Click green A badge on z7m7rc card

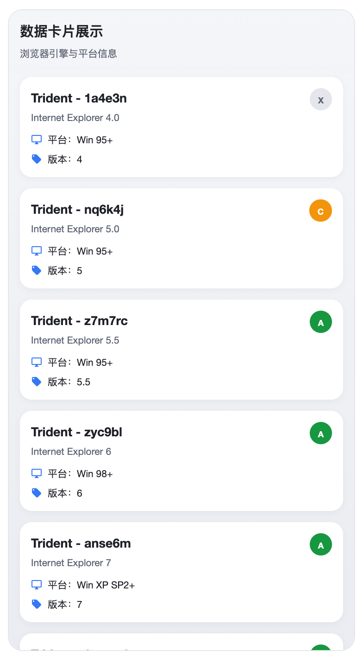(320, 322)
